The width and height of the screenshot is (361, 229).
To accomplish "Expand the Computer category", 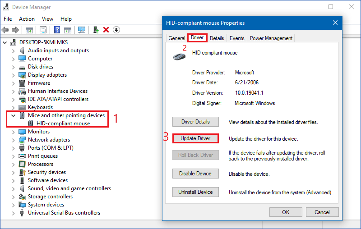I will tap(14, 59).
